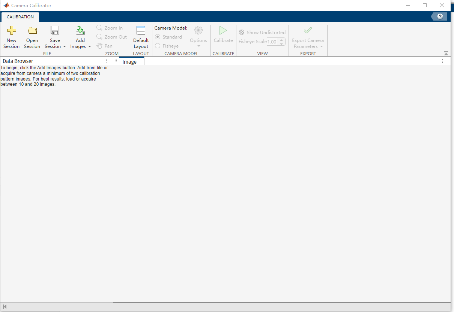Screen dimensions: 454x312
Task: Click Data Browser panel title
Action: 18,61
